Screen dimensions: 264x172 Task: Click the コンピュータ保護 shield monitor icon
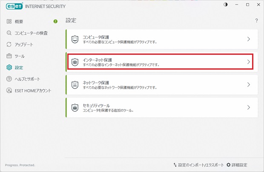[x=75, y=39]
